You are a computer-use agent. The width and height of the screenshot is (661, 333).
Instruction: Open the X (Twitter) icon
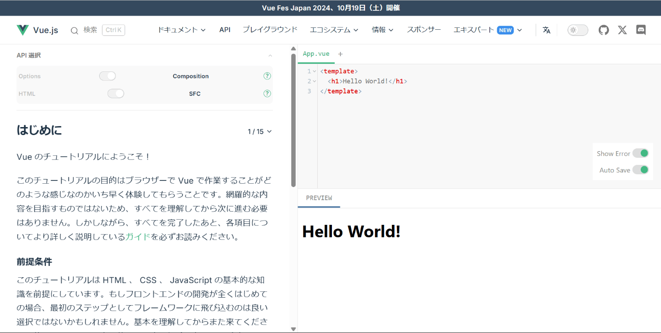[622, 30]
